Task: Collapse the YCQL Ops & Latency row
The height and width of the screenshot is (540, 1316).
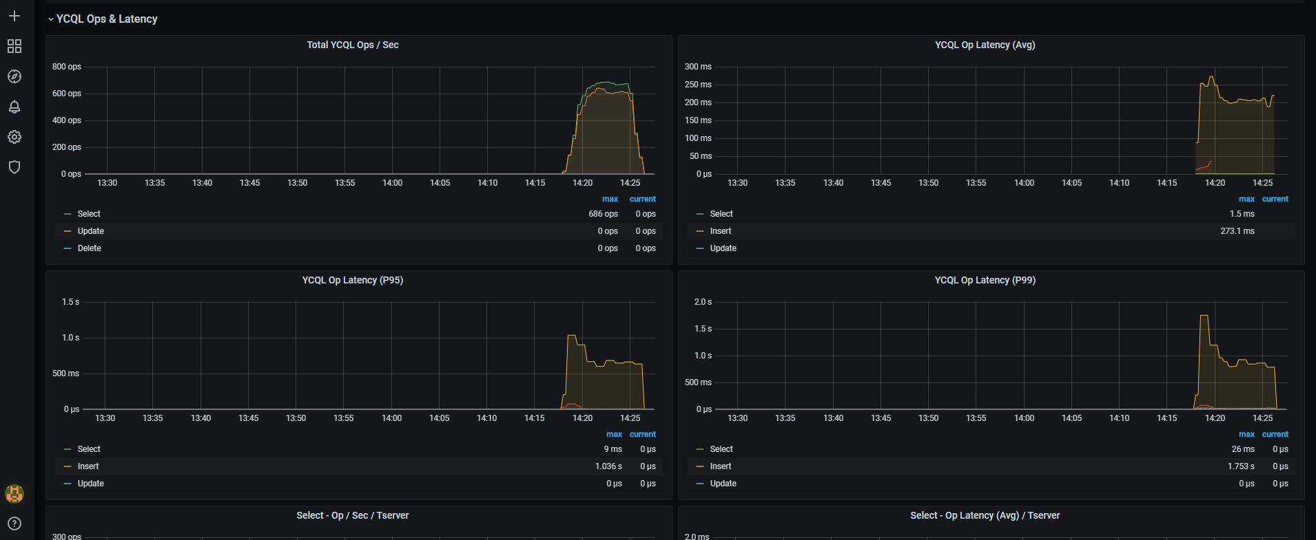Action: (103, 19)
